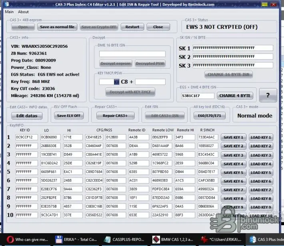Click the DME 16 BYTE ISN field
284x246 pixels.
132,54
